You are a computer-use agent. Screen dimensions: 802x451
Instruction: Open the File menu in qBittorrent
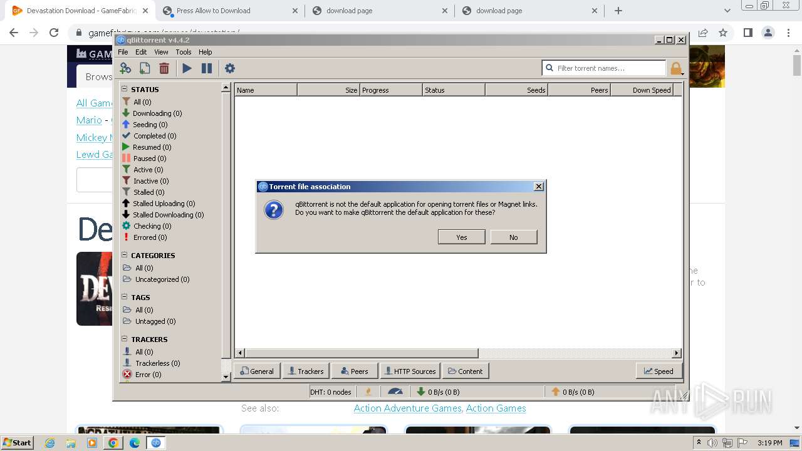pyautogui.click(x=123, y=52)
